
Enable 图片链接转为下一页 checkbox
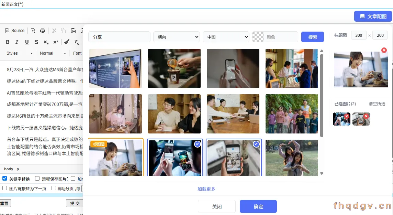4,188
